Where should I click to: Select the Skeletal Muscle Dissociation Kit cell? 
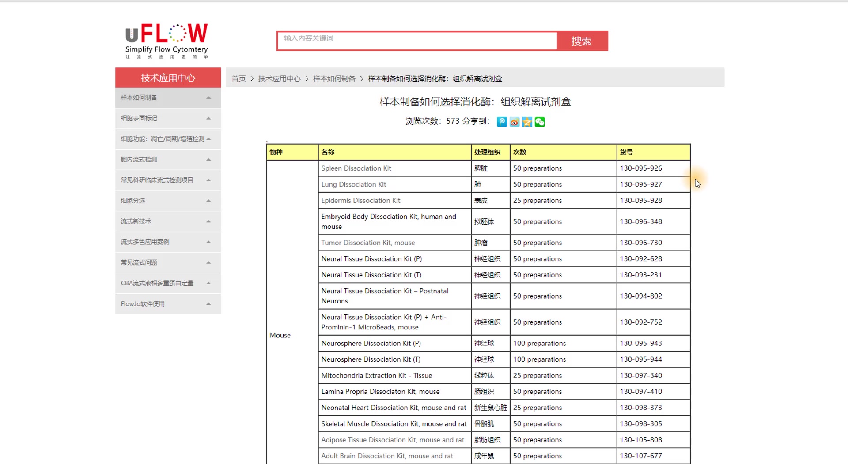click(394, 424)
